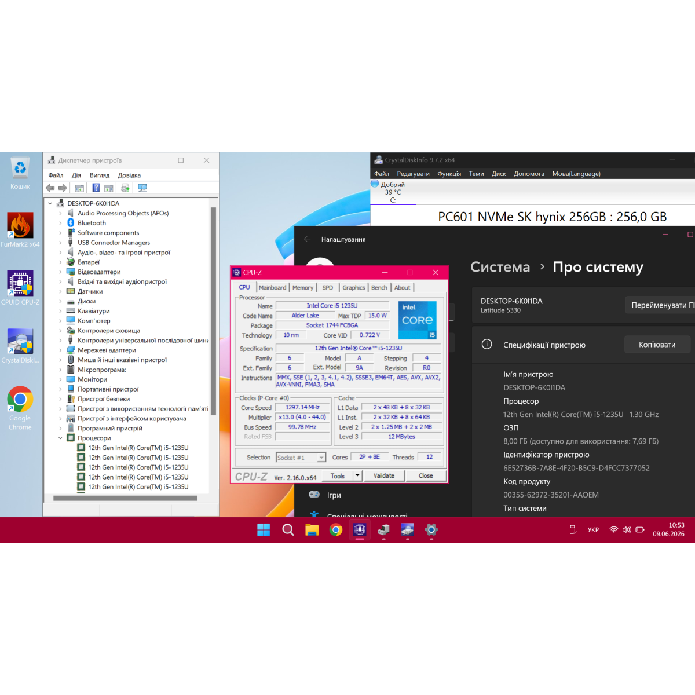Switch to CPU-Z SPD tab
The width and height of the screenshot is (695, 695).
(328, 288)
